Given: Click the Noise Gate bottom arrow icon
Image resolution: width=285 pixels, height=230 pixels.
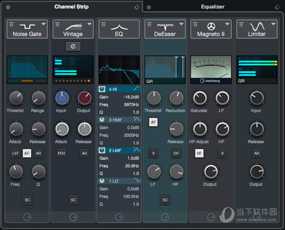Looking at the screenshot, I should [x=27, y=217].
